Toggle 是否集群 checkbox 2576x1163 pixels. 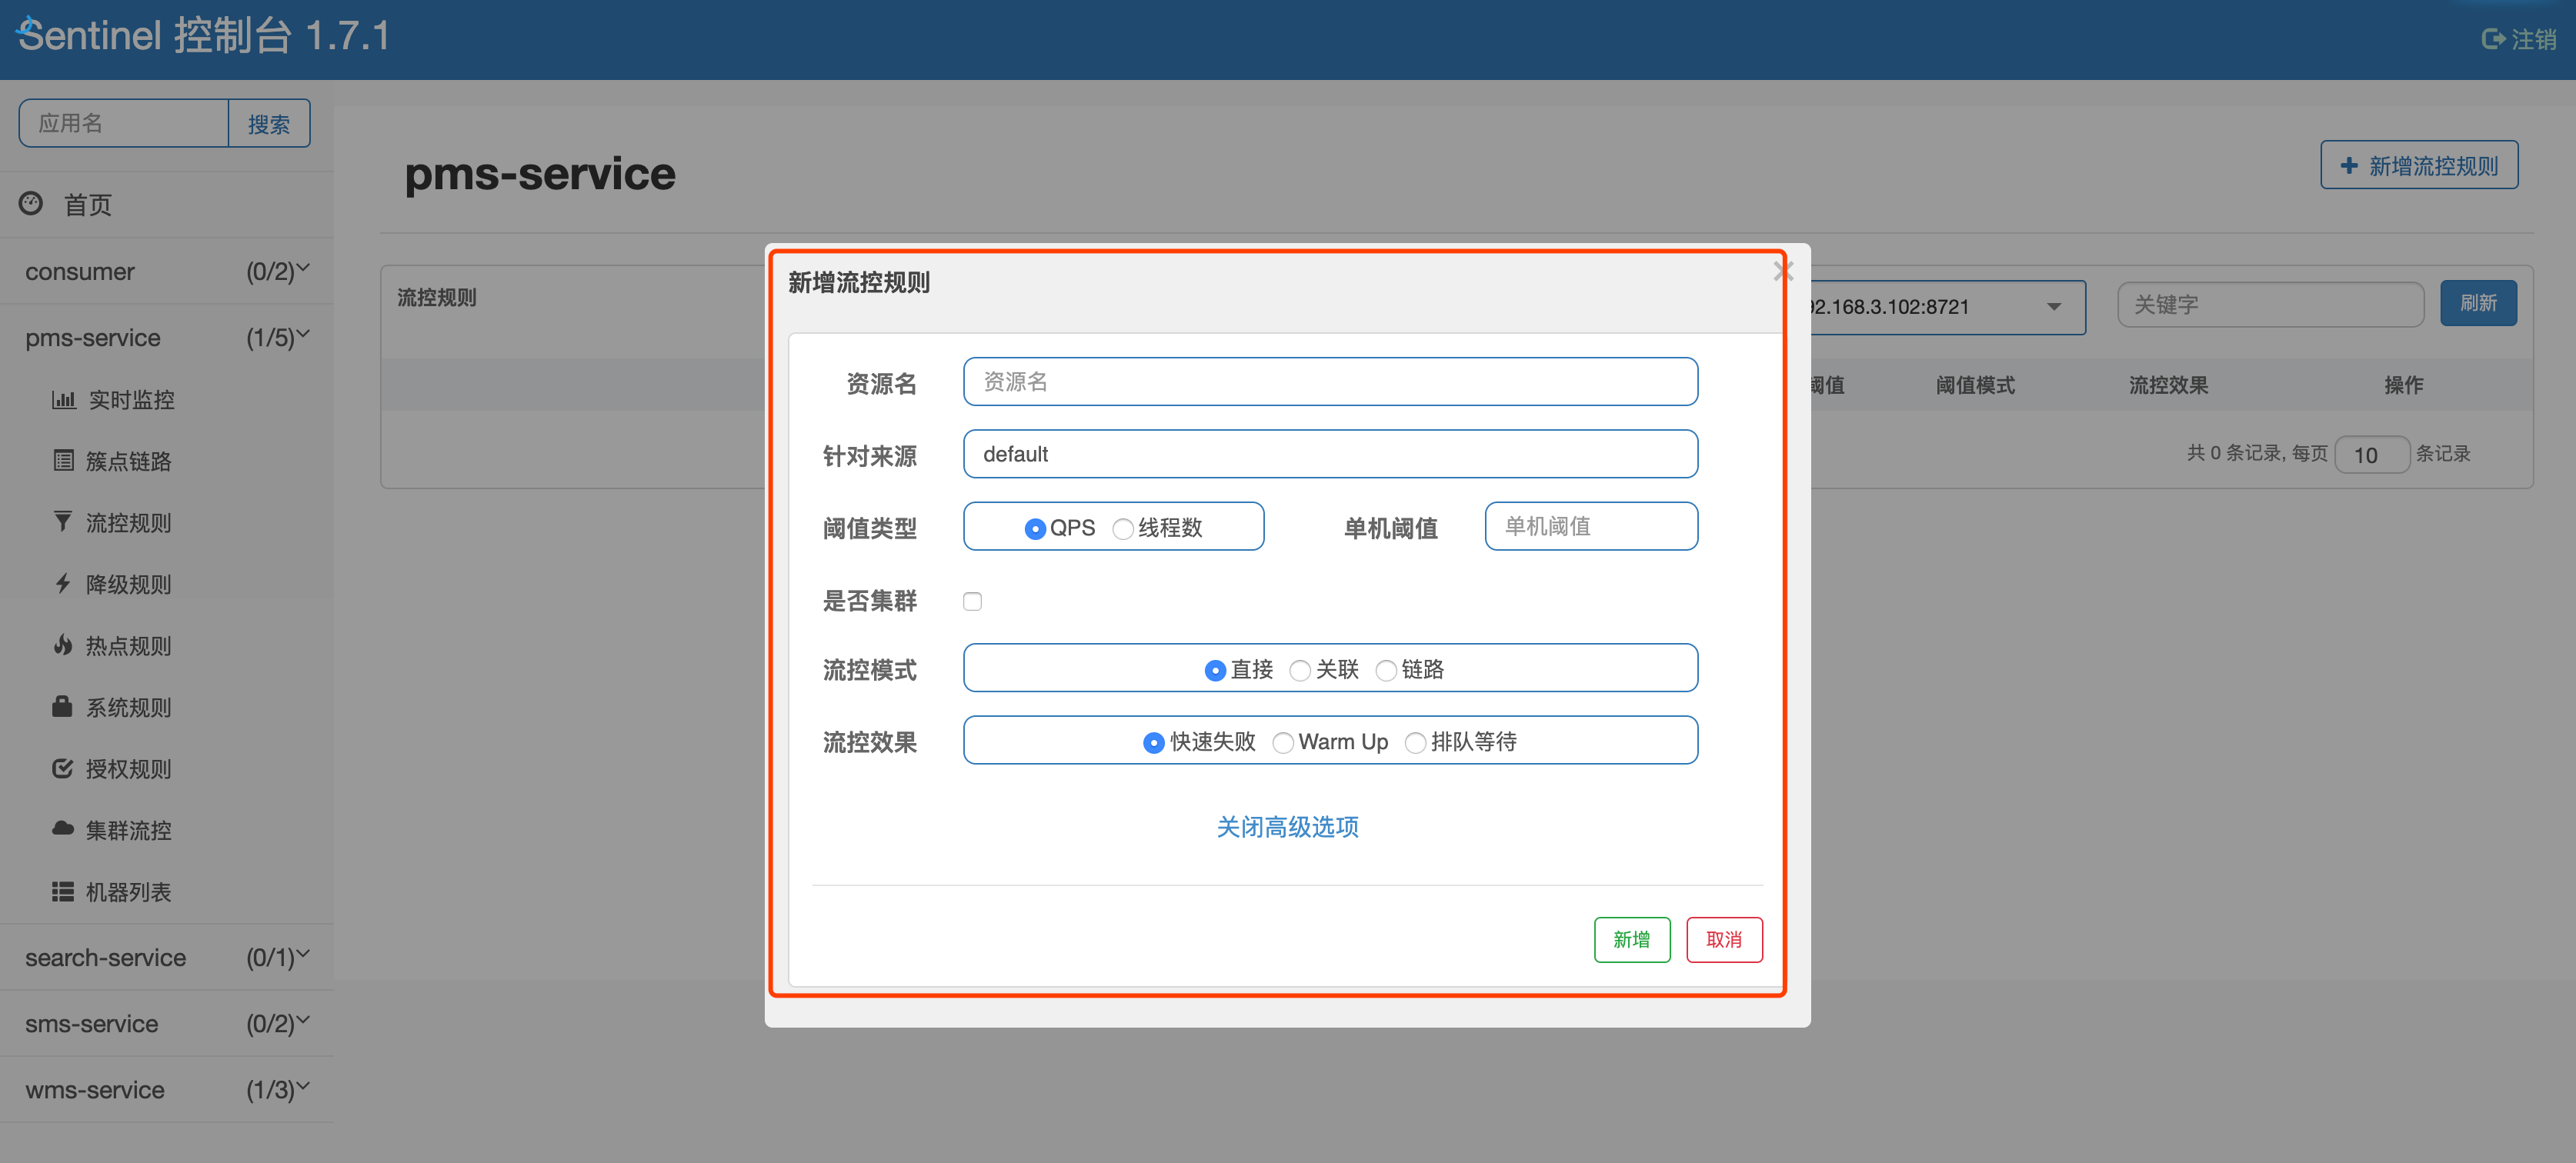point(973,599)
